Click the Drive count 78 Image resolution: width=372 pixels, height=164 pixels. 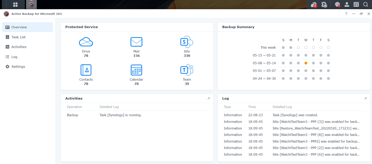pos(86,56)
